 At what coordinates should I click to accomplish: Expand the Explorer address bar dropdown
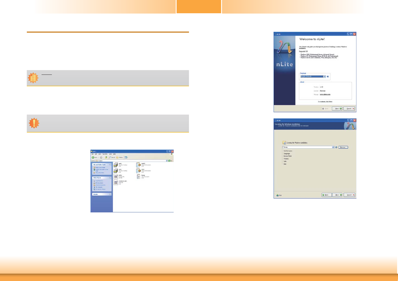point(167,161)
